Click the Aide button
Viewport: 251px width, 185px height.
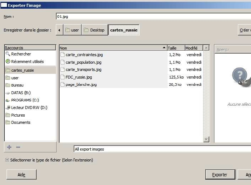pos(21,175)
